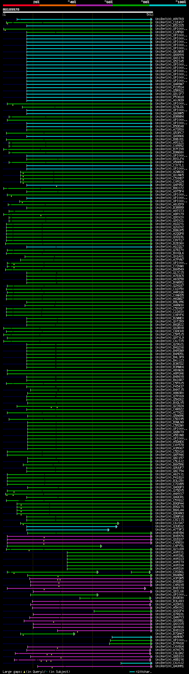Open hit UniRef100_Q0D191
Image resolution: width=189 pixels, height=674 pixels.
pos(170,237)
